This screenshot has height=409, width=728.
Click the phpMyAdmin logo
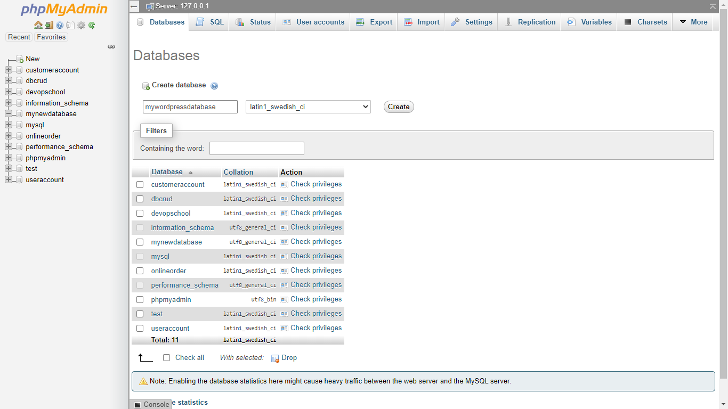(64, 10)
